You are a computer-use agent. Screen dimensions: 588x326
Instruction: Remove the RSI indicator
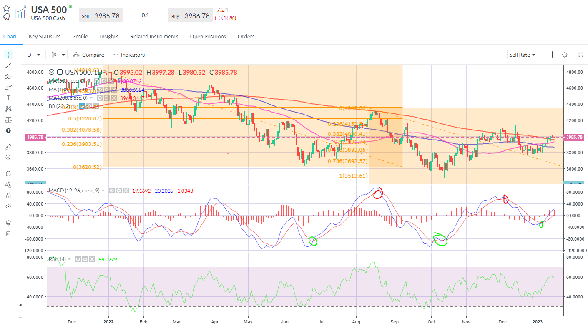tap(92, 259)
